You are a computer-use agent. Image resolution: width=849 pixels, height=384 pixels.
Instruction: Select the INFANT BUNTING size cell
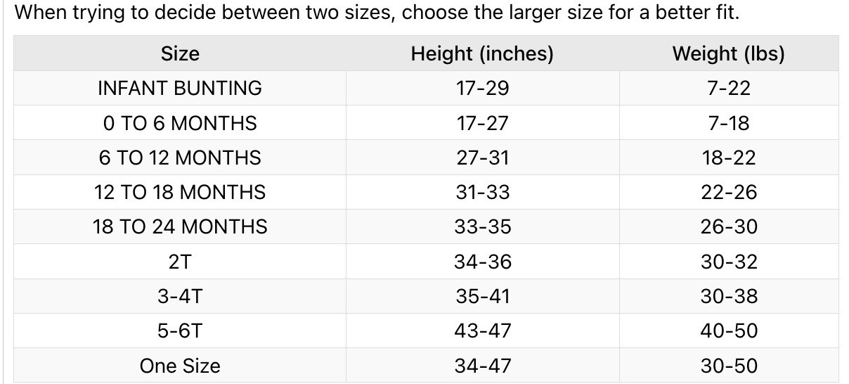click(x=180, y=88)
